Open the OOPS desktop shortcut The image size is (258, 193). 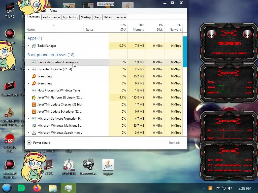click(49, 167)
